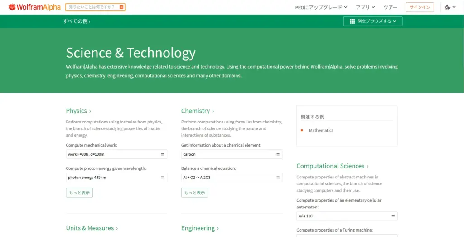Image resolution: width=464 pixels, height=237 pixels.
Task: Click 'Compute mechanical work:' label
Action: (x=92, y=145)
